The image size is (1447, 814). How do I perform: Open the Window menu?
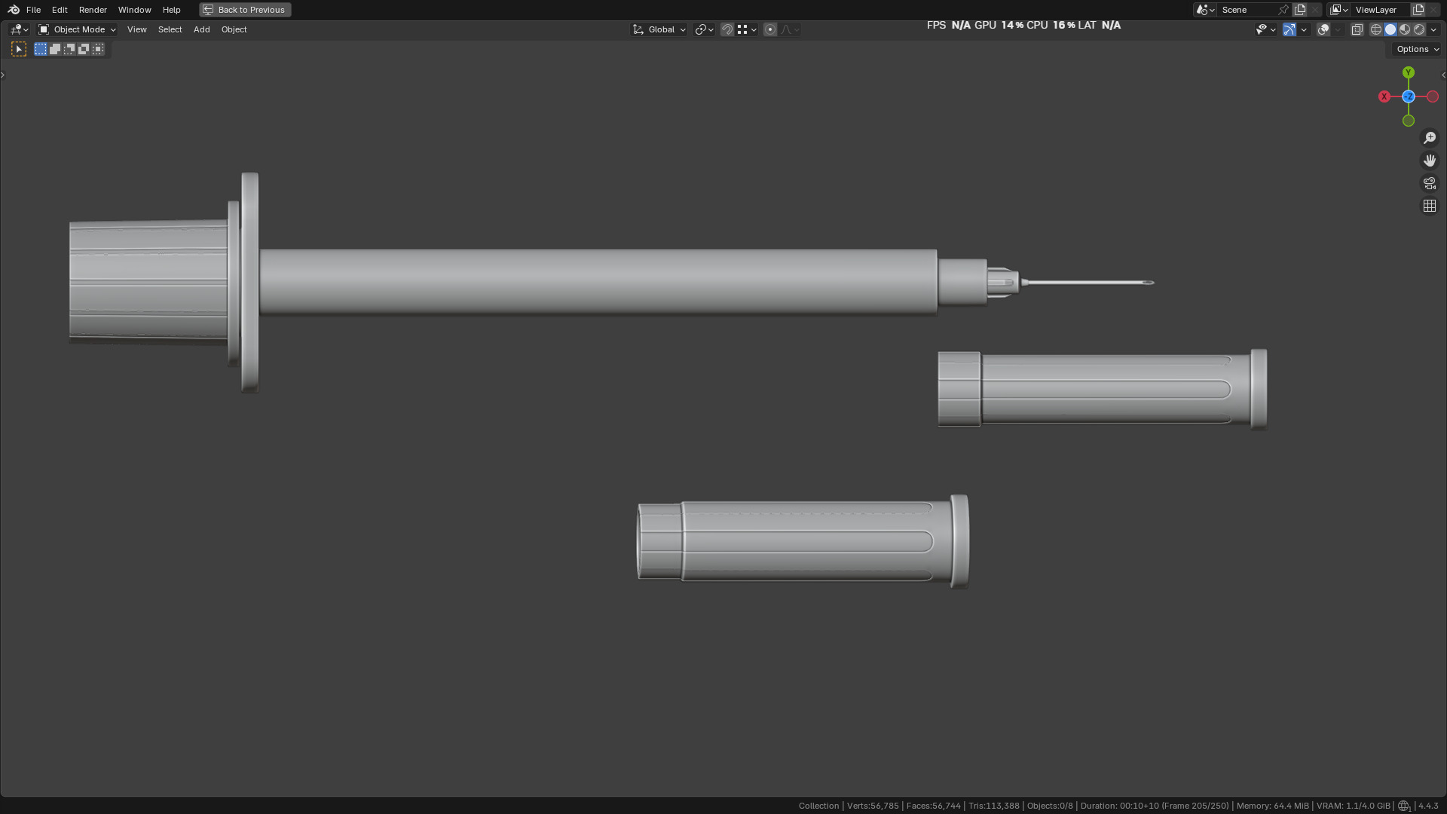coord(134,10)
